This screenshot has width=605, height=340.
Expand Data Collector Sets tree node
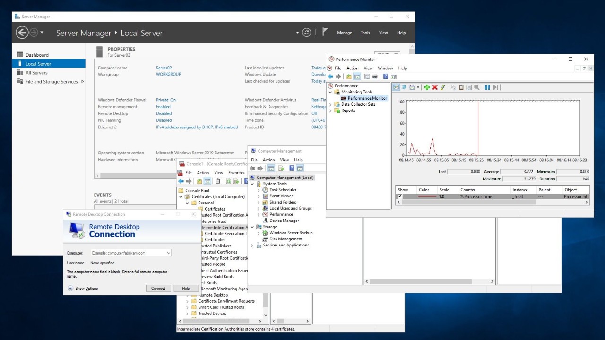coord(330,104)
